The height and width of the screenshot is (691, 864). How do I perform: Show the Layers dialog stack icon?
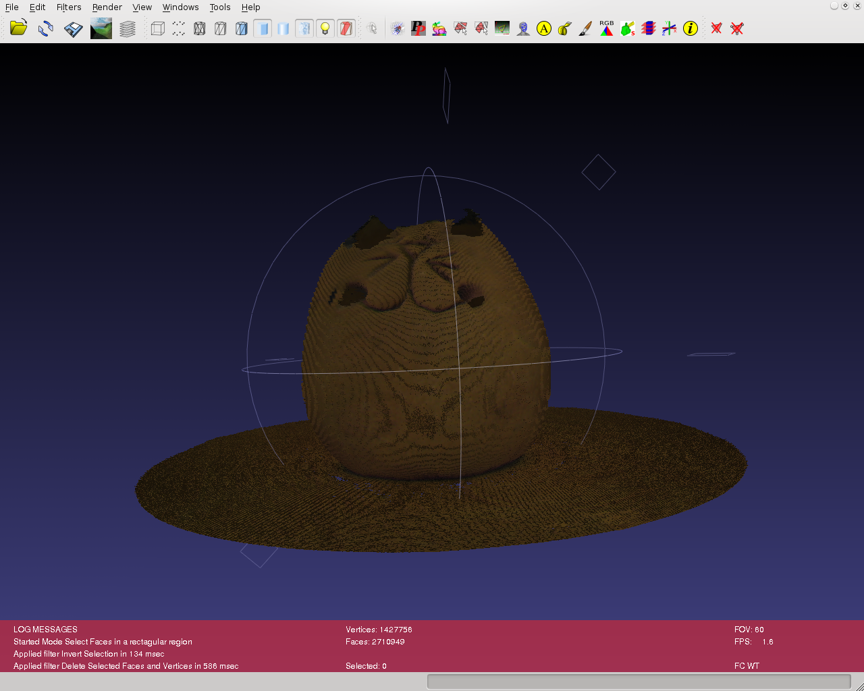pos(128,28)
